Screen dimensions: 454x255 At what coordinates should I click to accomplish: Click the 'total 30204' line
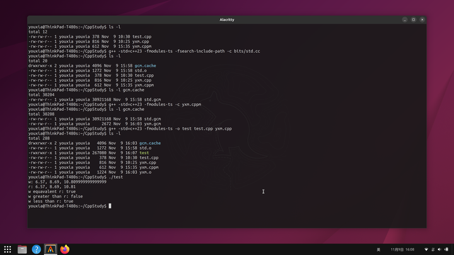click(x=41, y=94)
